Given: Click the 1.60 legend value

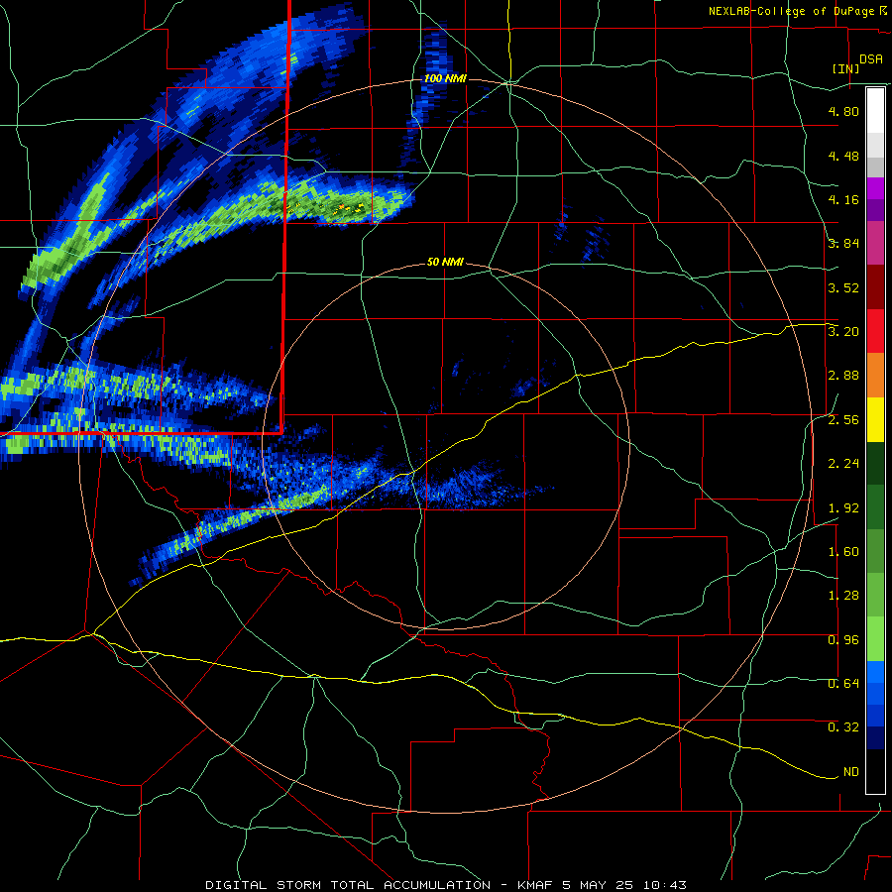Looking at the screenshot, I should point(843,552).
